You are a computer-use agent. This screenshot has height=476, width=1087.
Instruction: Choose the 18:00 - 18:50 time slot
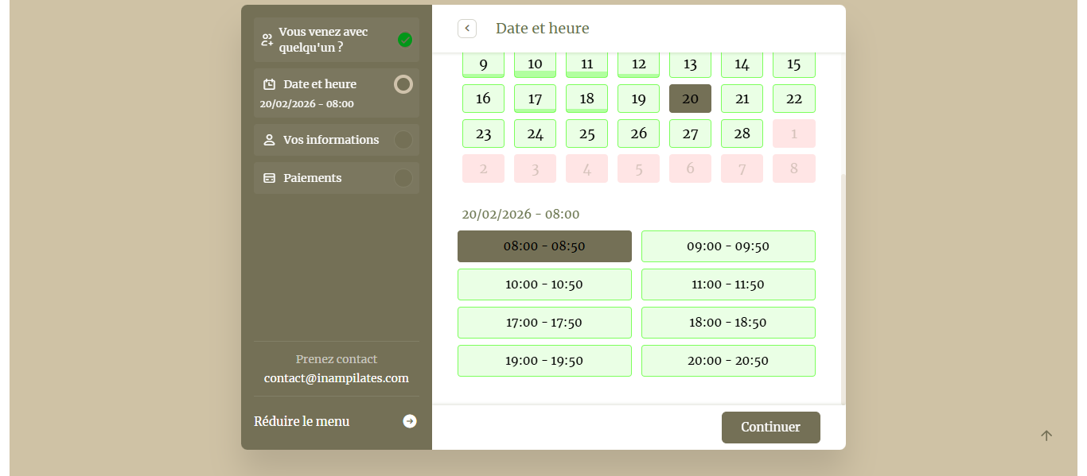click(x=728, y=323)
